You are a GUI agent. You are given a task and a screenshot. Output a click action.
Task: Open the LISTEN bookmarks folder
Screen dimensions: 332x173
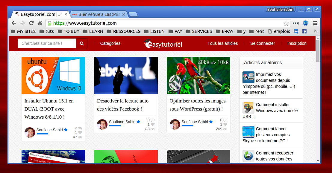154,31
